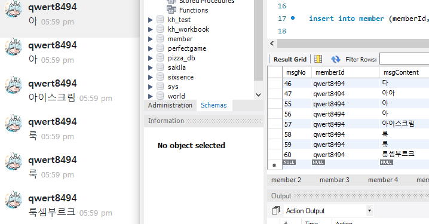Click the member database icon
Image resolution: width=429 pixels, height=224 pixels.
point(160,39)
